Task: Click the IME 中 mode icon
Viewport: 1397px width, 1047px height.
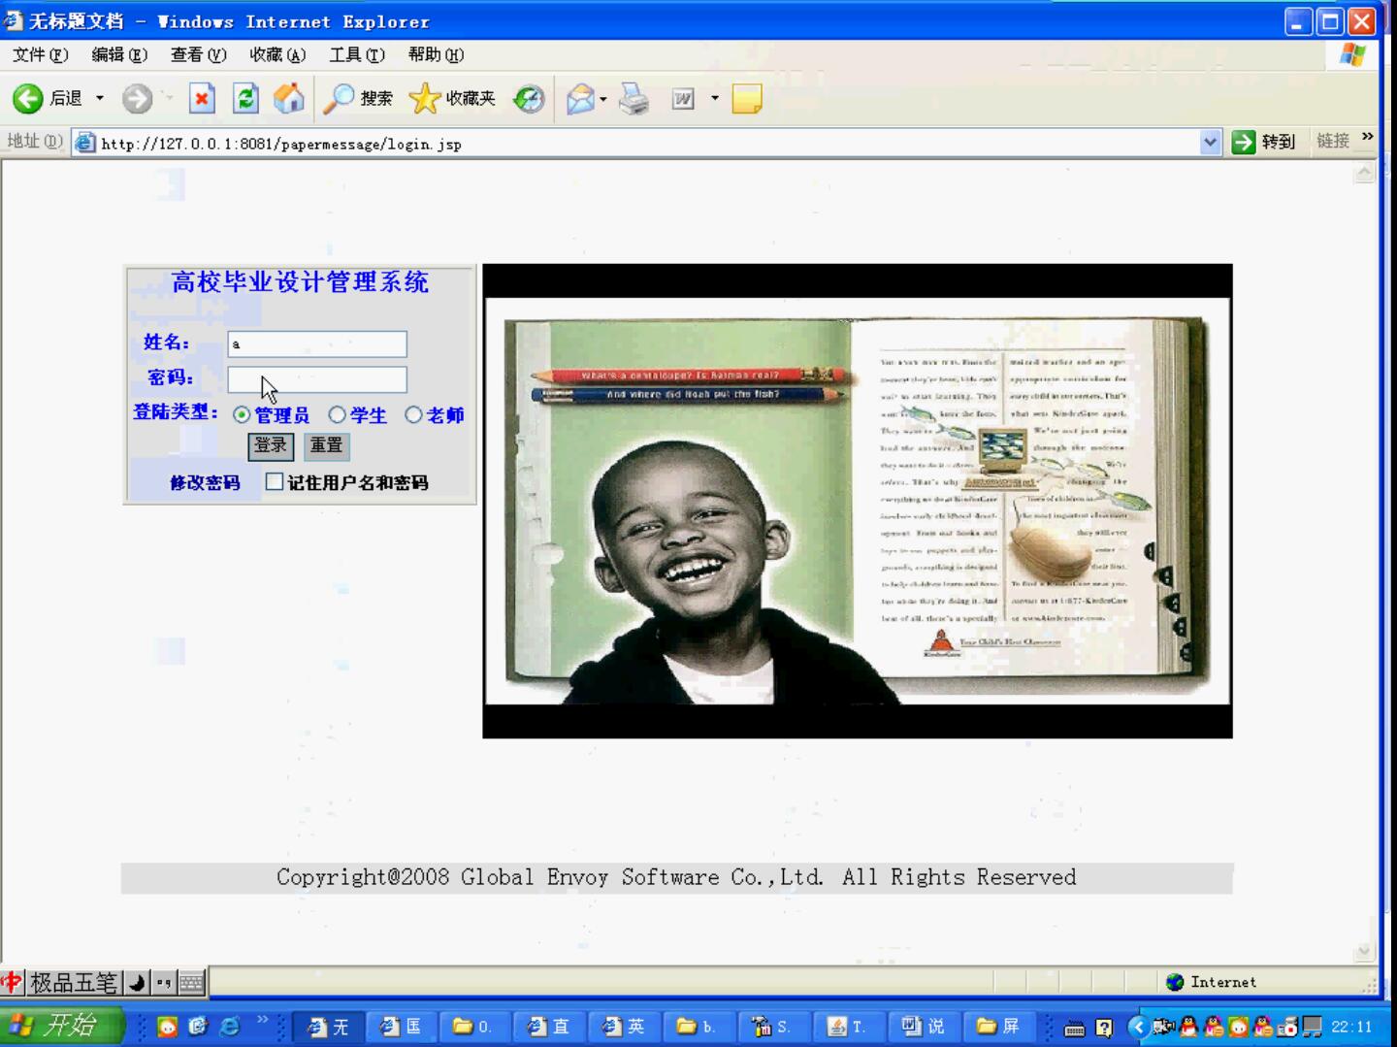Action: pyautogui.click(x=12, y=982)
